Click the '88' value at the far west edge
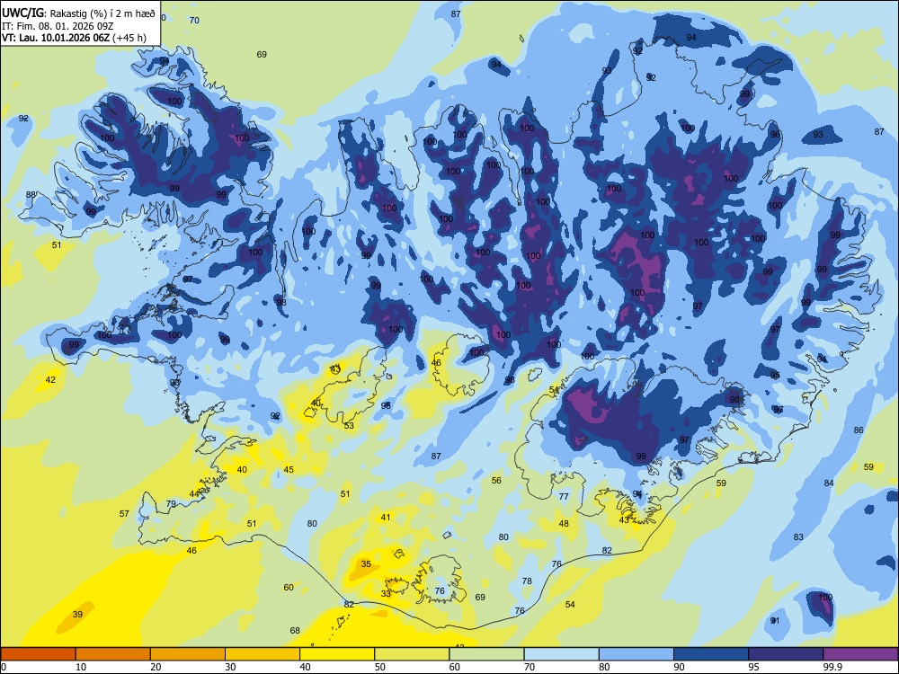Screen dimensions: 899x674 pyautogui.click(x=31, y=194)
